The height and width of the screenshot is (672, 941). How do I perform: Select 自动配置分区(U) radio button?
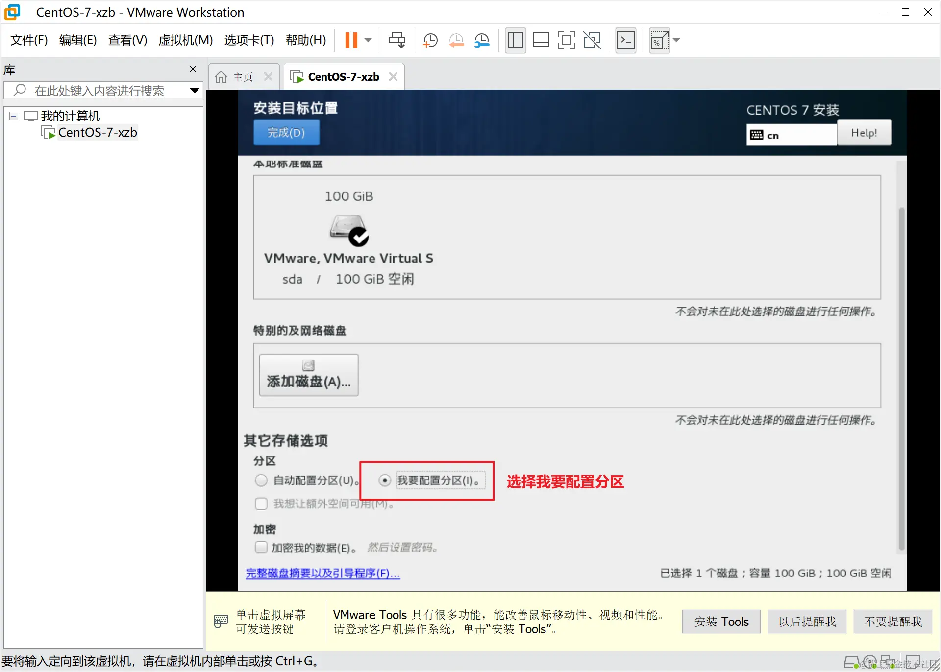coord(261,480)
